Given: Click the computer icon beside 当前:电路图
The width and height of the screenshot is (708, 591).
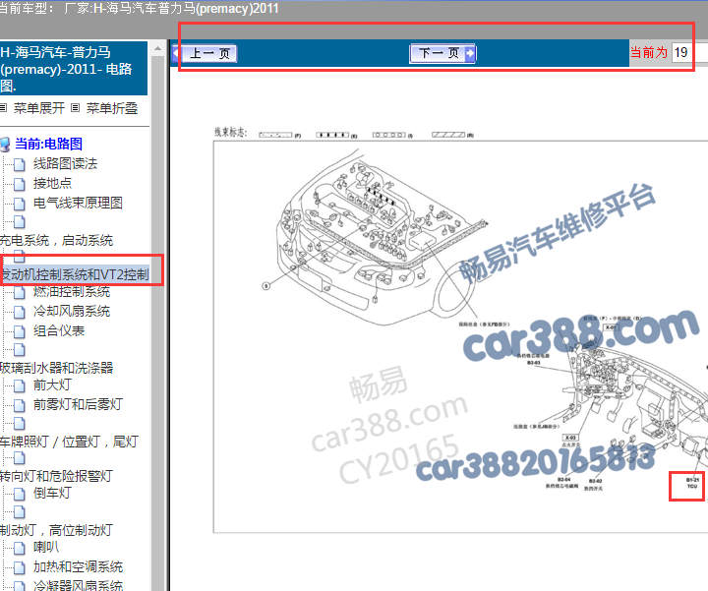Looking at the screenshot, I should click(x=5, y=144).
